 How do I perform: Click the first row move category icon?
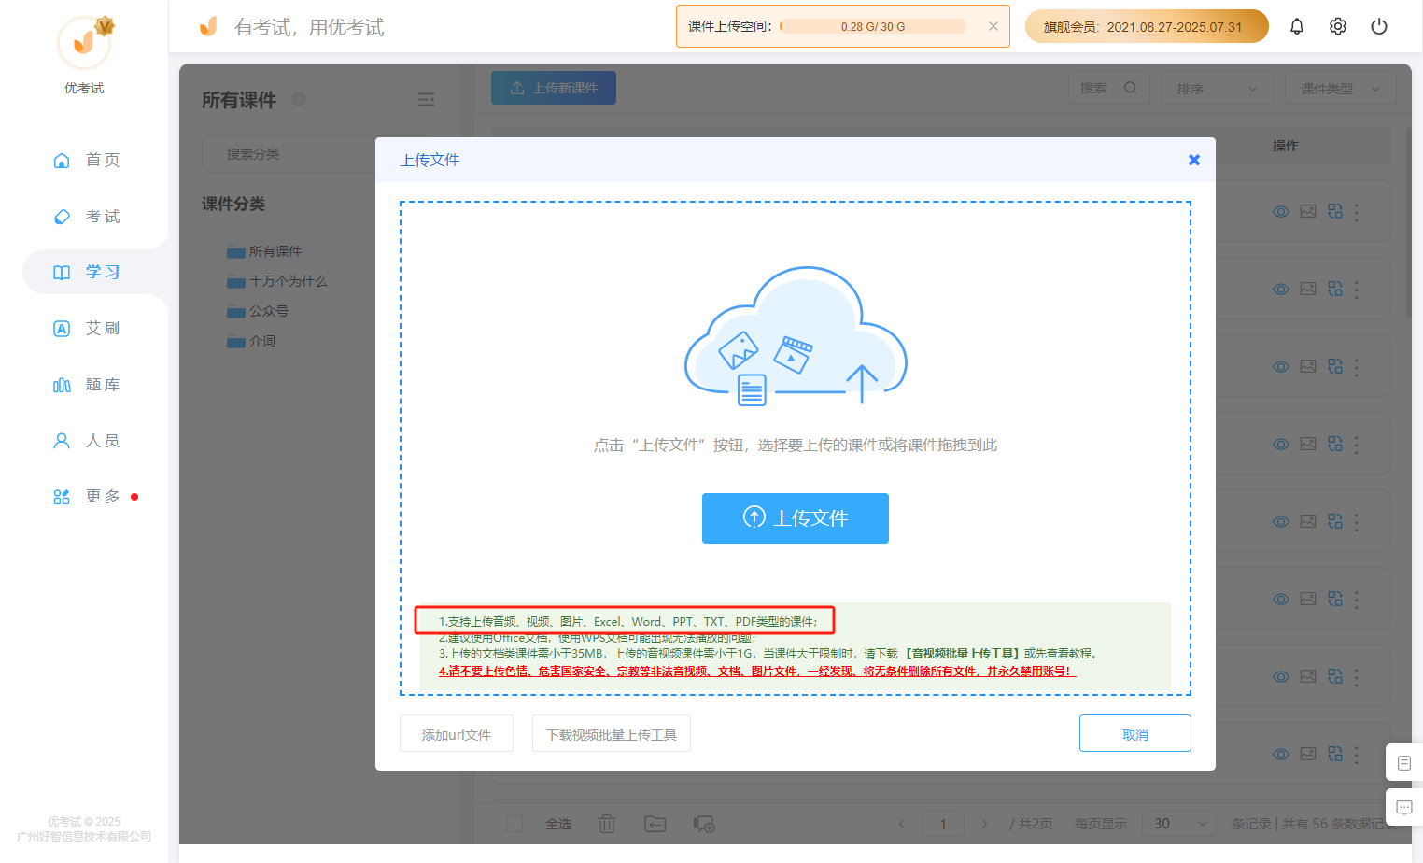point(1335,212)
